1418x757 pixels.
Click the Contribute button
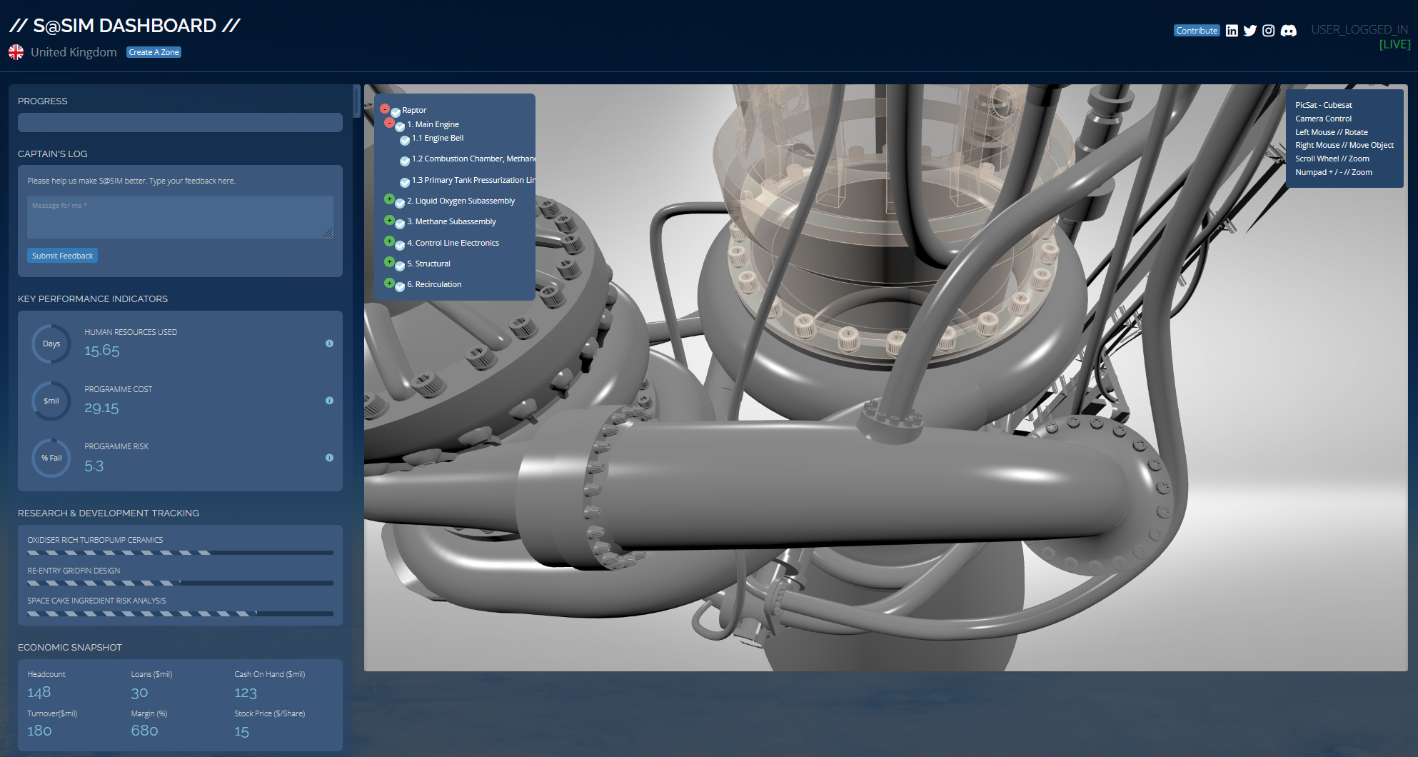[x=1197, y=30]
